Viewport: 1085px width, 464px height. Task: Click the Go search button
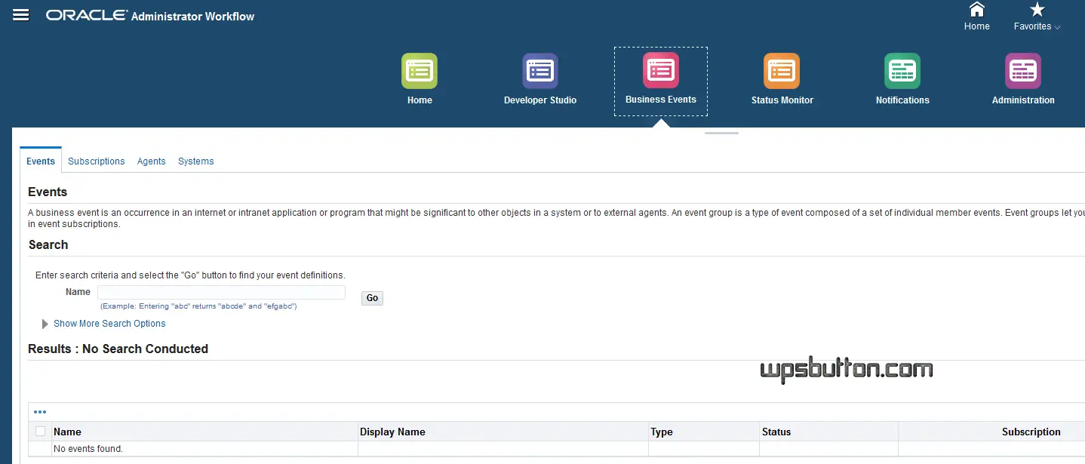pyautogui.click(x=372, y=298)
